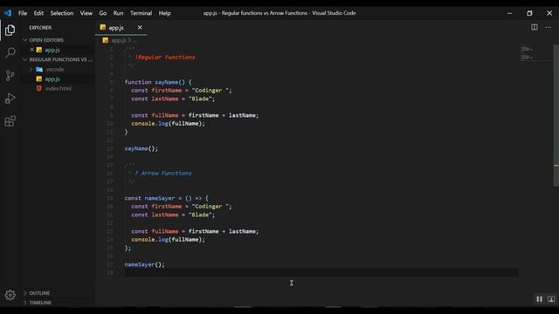
Task: Click the sayName() call on line 13
Action: coord(141,148)
